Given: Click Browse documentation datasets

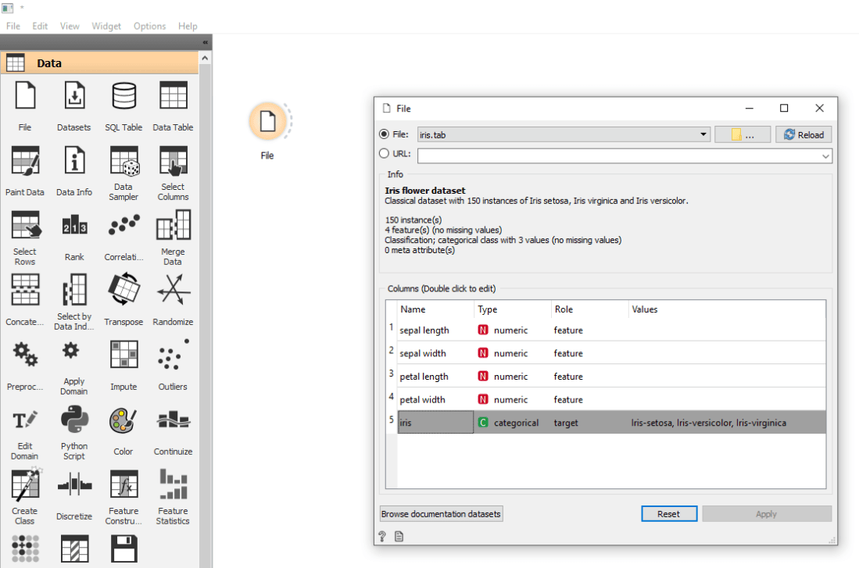Looking at the screenshot, I should point(441,513).
